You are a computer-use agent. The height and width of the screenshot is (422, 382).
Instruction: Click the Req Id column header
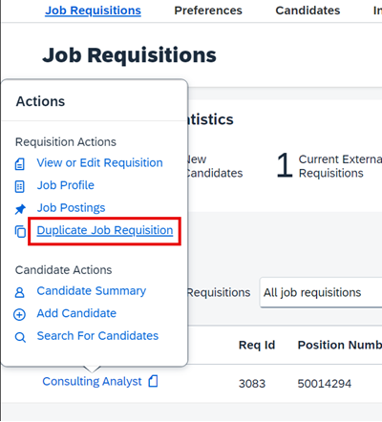[x=257, y=345]
